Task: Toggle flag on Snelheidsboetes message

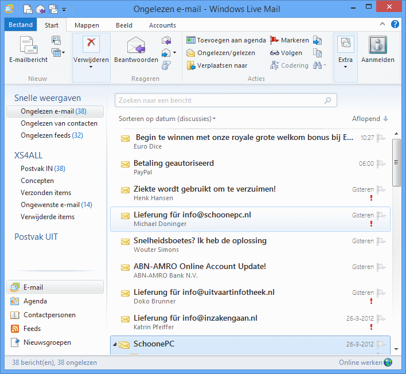Action: pyautogui.click(x=381, y=241)
